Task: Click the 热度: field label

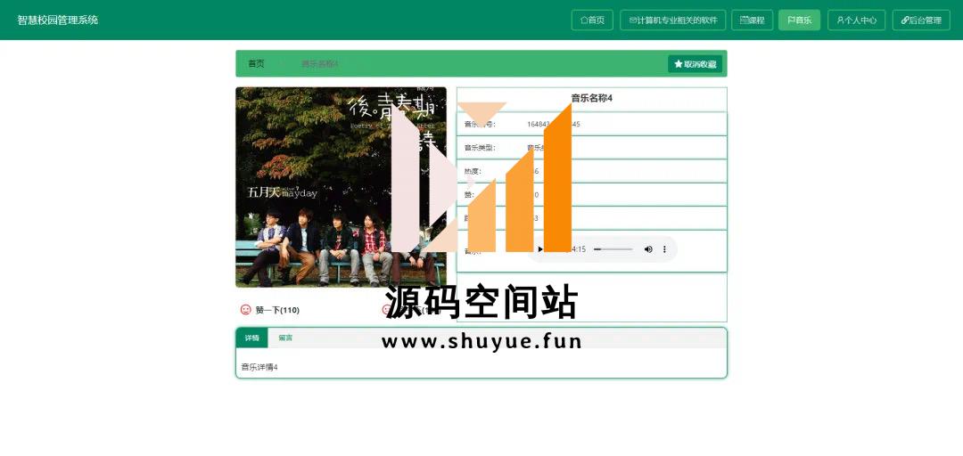Action: click(473, 171)
